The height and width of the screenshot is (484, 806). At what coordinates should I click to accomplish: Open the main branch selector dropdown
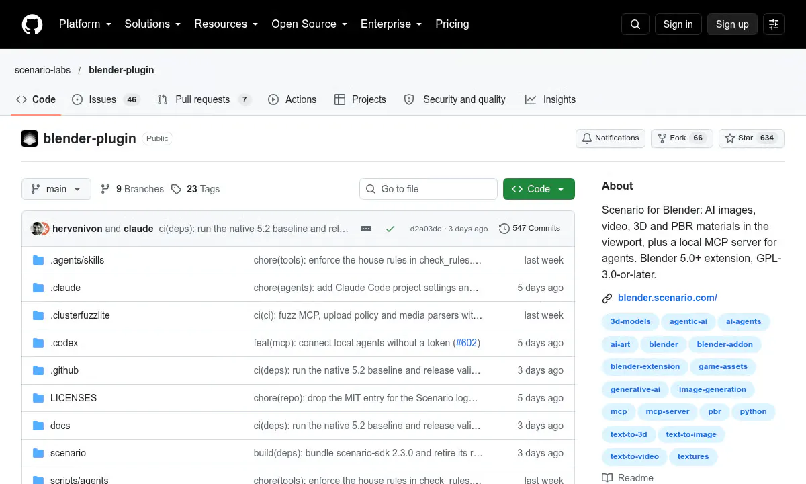coord(56,189)
